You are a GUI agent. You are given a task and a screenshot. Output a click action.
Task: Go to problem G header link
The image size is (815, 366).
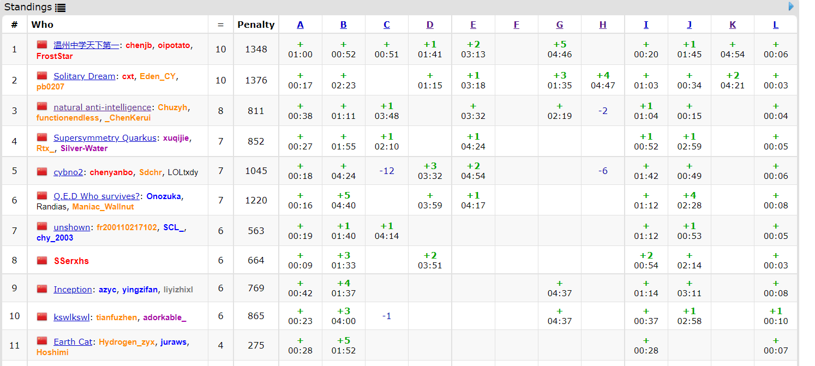tap(559, 25)
